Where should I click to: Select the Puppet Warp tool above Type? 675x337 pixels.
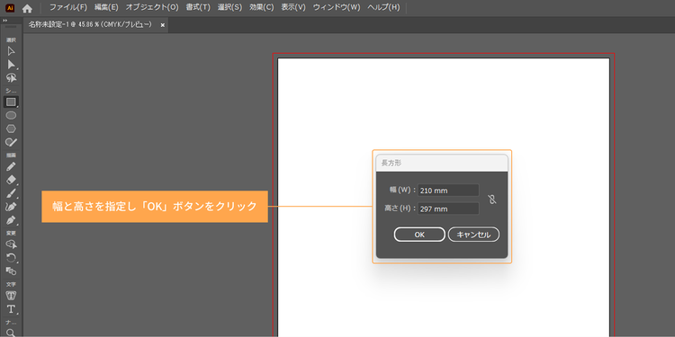click(x=11, y=296)
